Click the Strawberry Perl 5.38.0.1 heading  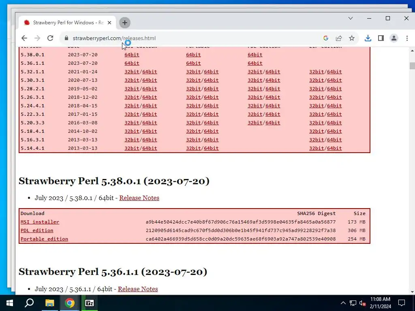tap(114, 181)
